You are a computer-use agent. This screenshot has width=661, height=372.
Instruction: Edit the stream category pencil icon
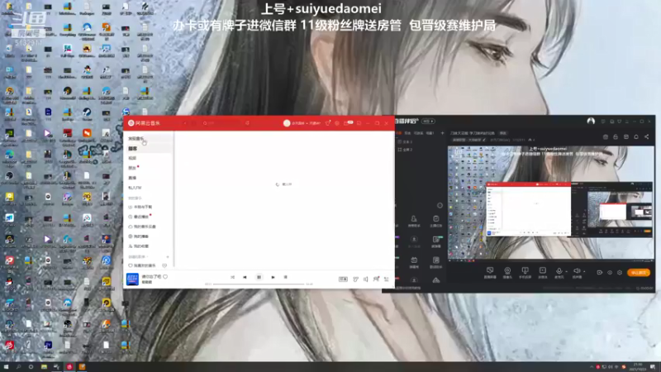(484, 140)
